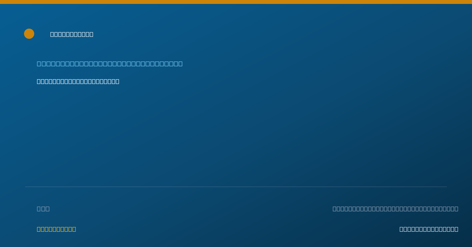Click the white text at bottom right corner
472x247 pixels.
429,229
